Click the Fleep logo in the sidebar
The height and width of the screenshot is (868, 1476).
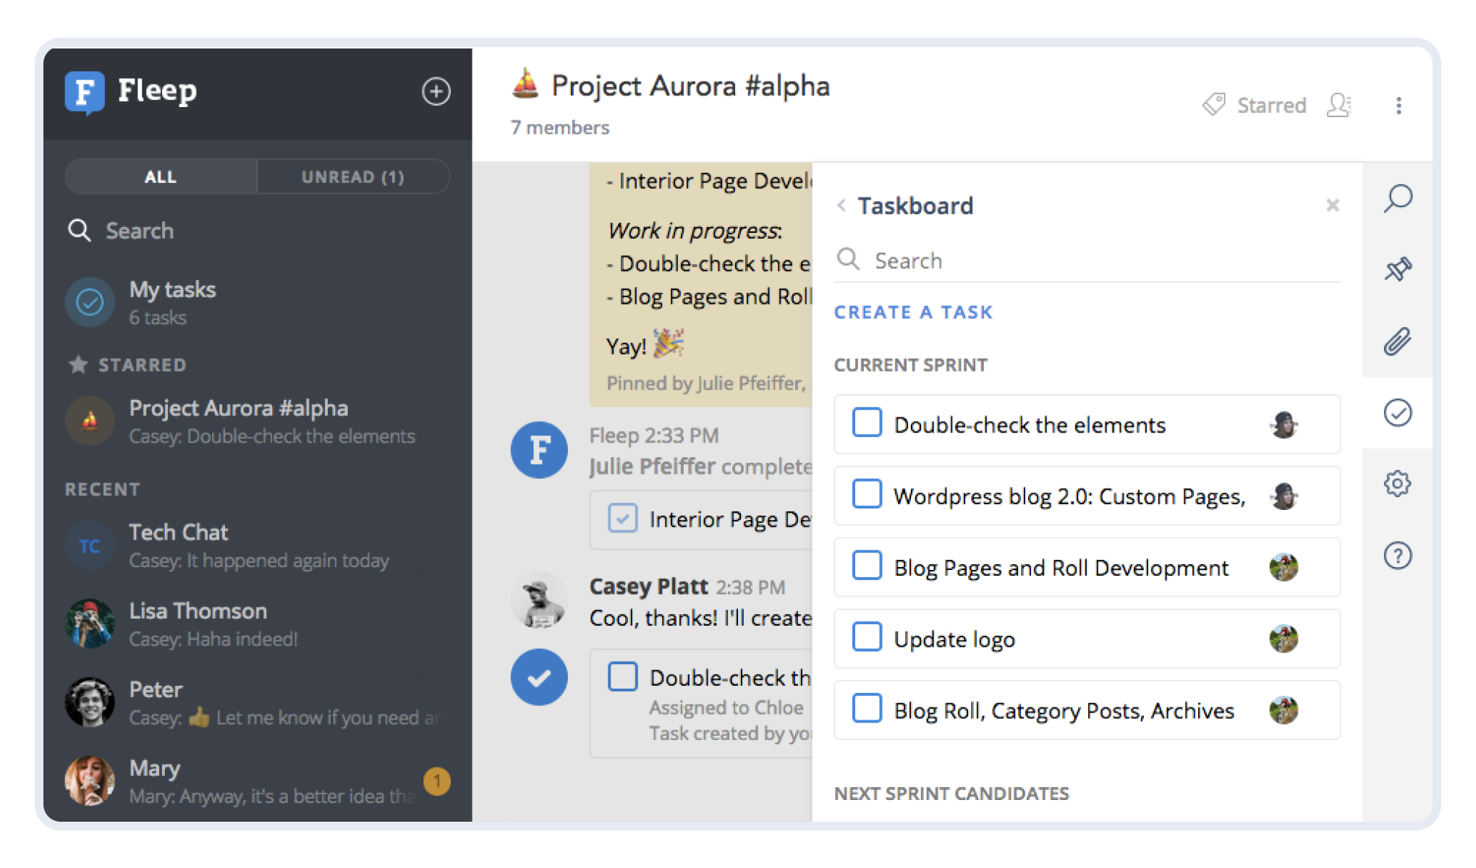[x=85, y=90]
